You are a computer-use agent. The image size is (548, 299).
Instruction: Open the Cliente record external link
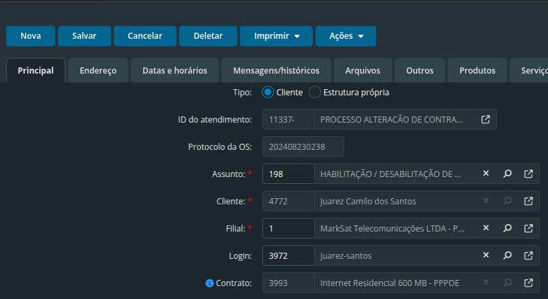[x=528, y=201]
